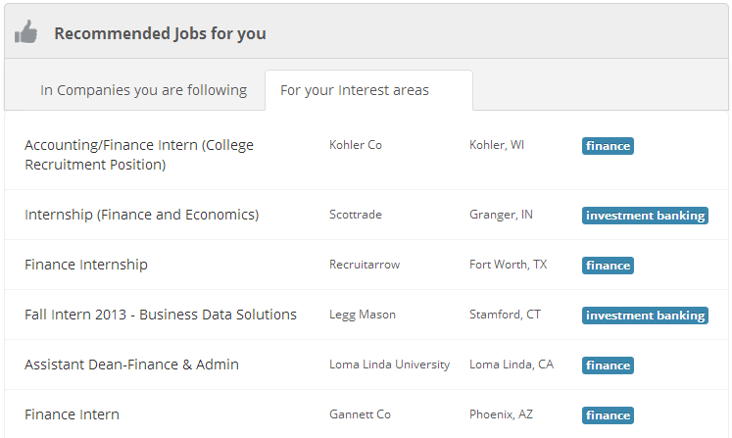Click the Scottrade company name

pyautogui.click(x=356, y=215)
